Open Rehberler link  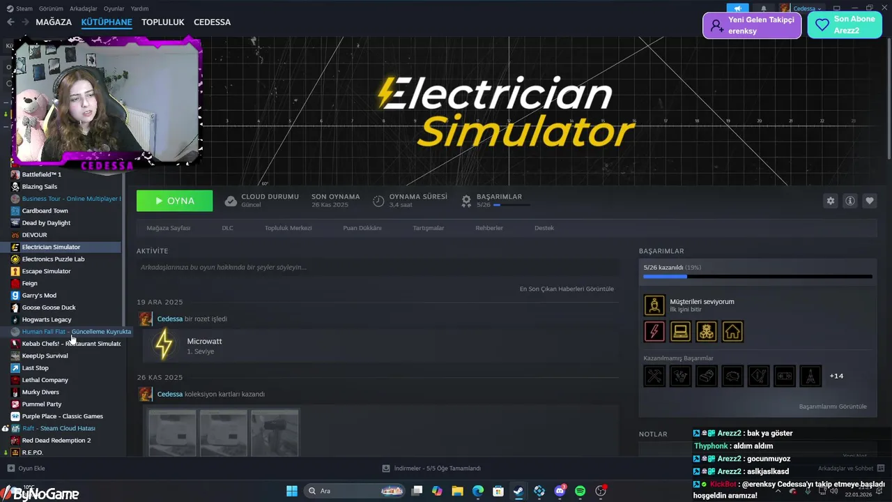(489, 228)
